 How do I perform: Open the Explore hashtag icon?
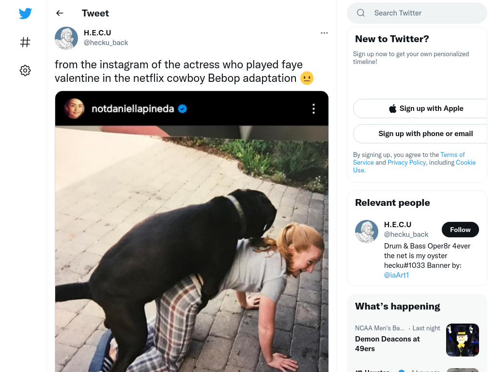pos(25,42)
